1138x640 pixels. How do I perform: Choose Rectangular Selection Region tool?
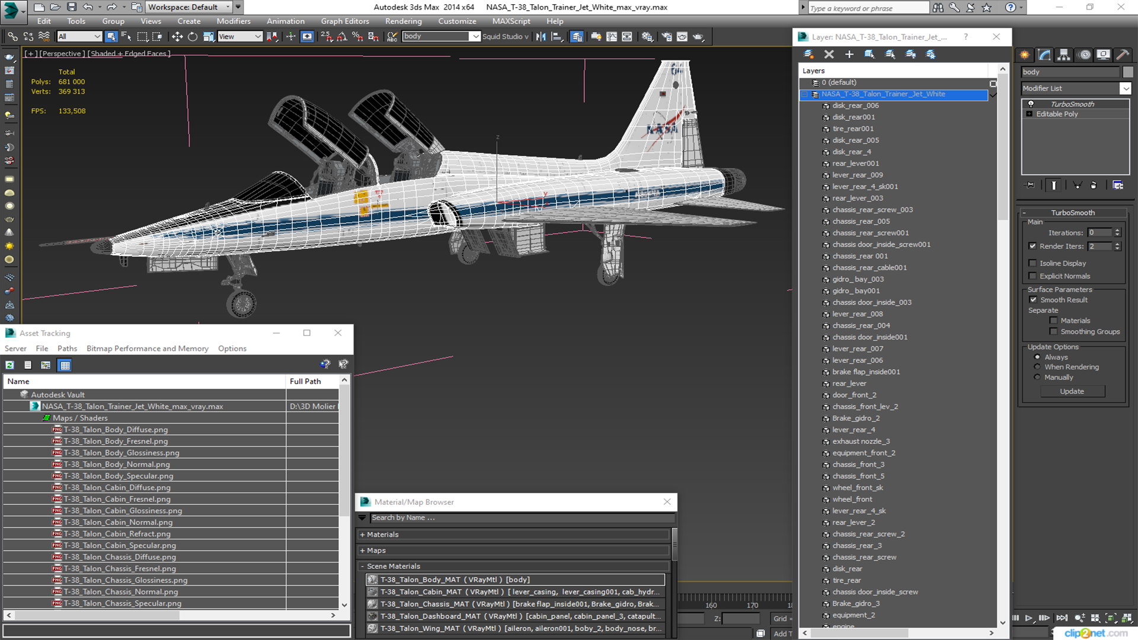[x=142, y=37]
